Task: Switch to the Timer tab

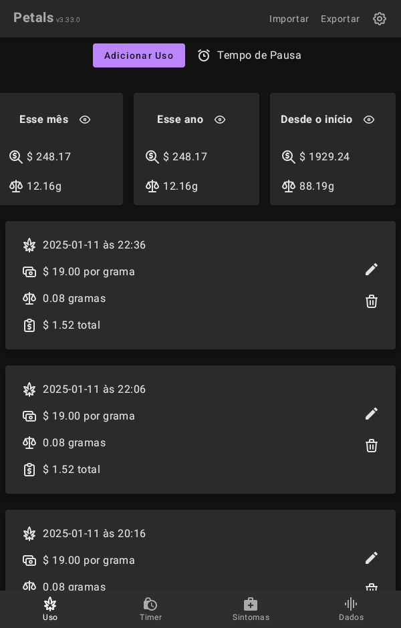Action: pos(150,609)
